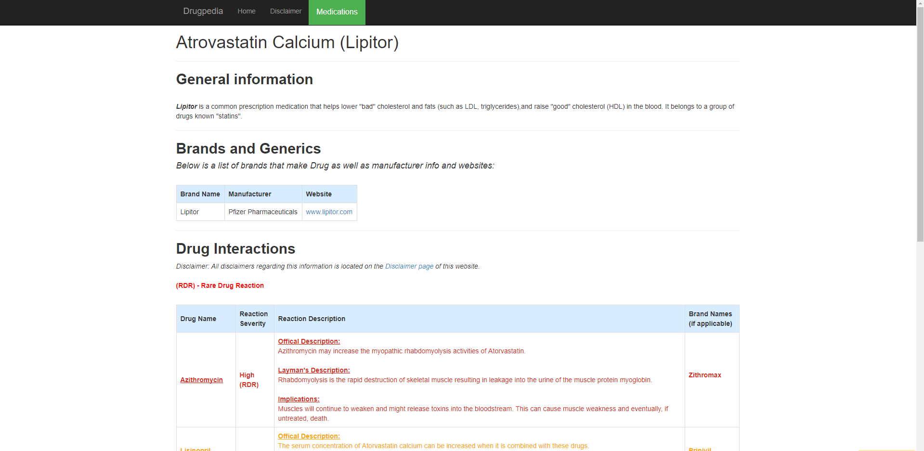The width and height of the screenshot is (924, 451).
Task: Click the Implications label for Azithromycin
Action: pos(299,399)
